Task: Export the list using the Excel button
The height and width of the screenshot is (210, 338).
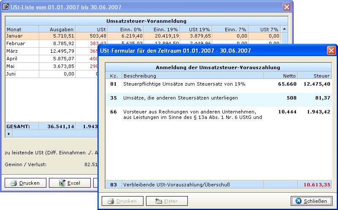Action: click(x=70, y=183)
